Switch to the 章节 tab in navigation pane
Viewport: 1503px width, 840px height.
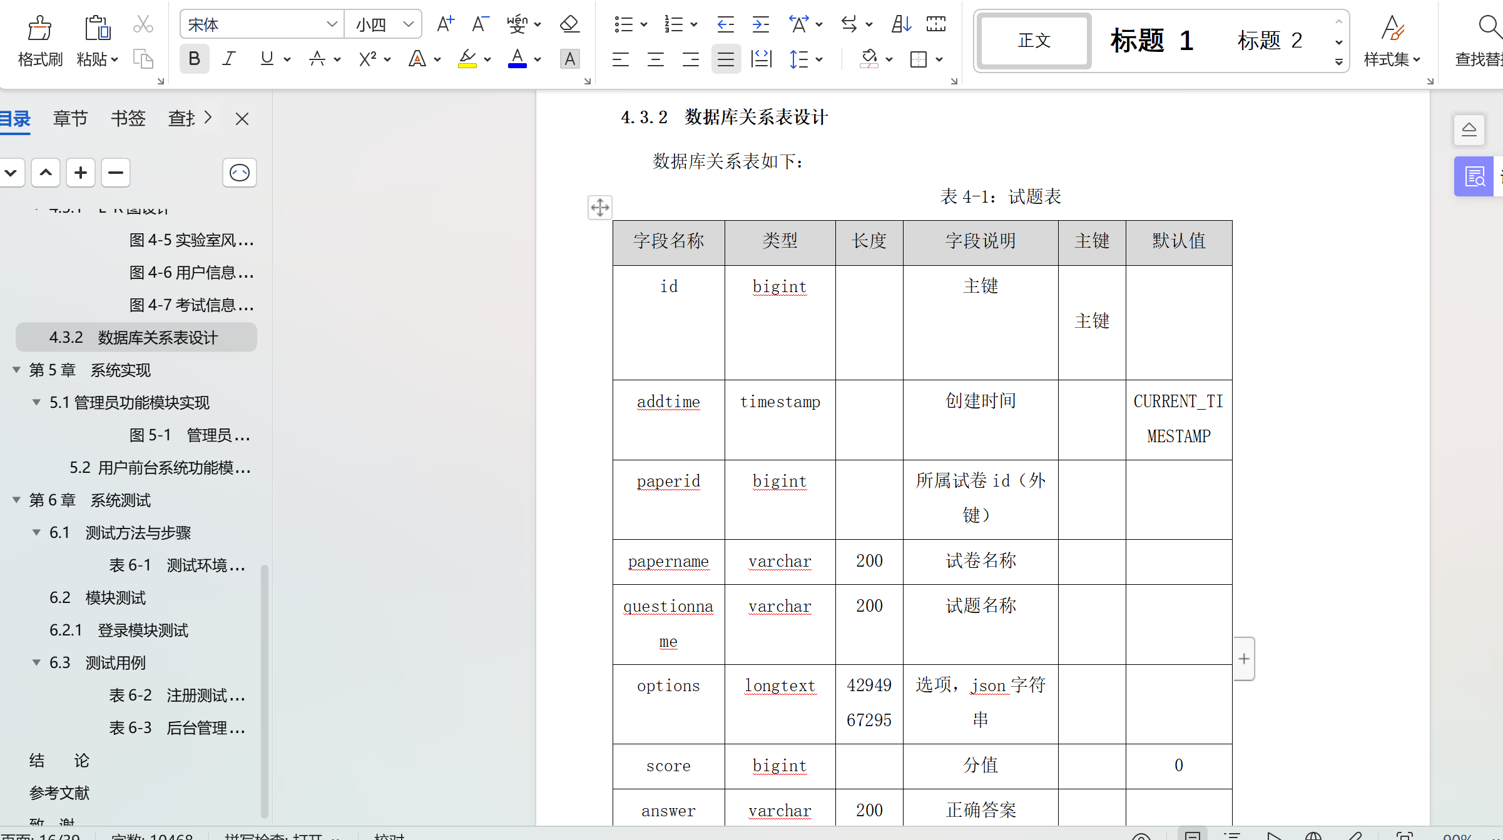(x=70, y=118)
